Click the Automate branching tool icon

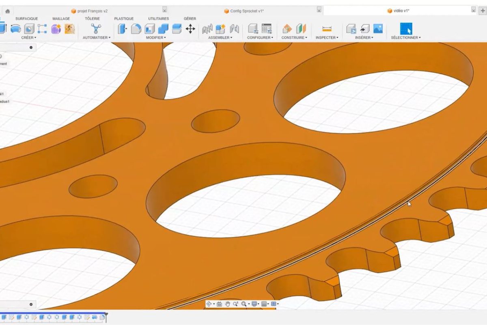(96, 29)
